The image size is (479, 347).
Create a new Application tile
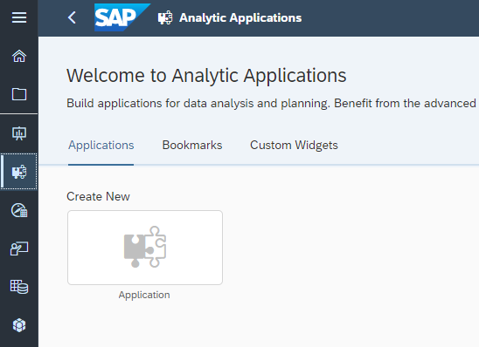[145, 248]
